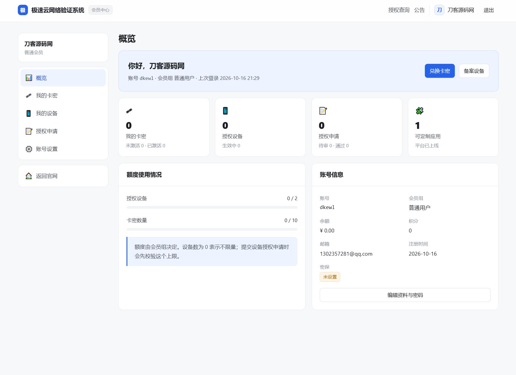Viewport: 516px width, 375px height.
Task: Click the notepad icon in 授权申请 stat card
Action: pos(323,111)
